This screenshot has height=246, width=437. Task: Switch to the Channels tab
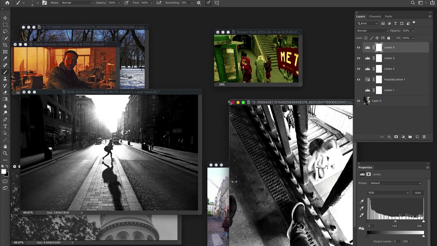coord(375,16)
